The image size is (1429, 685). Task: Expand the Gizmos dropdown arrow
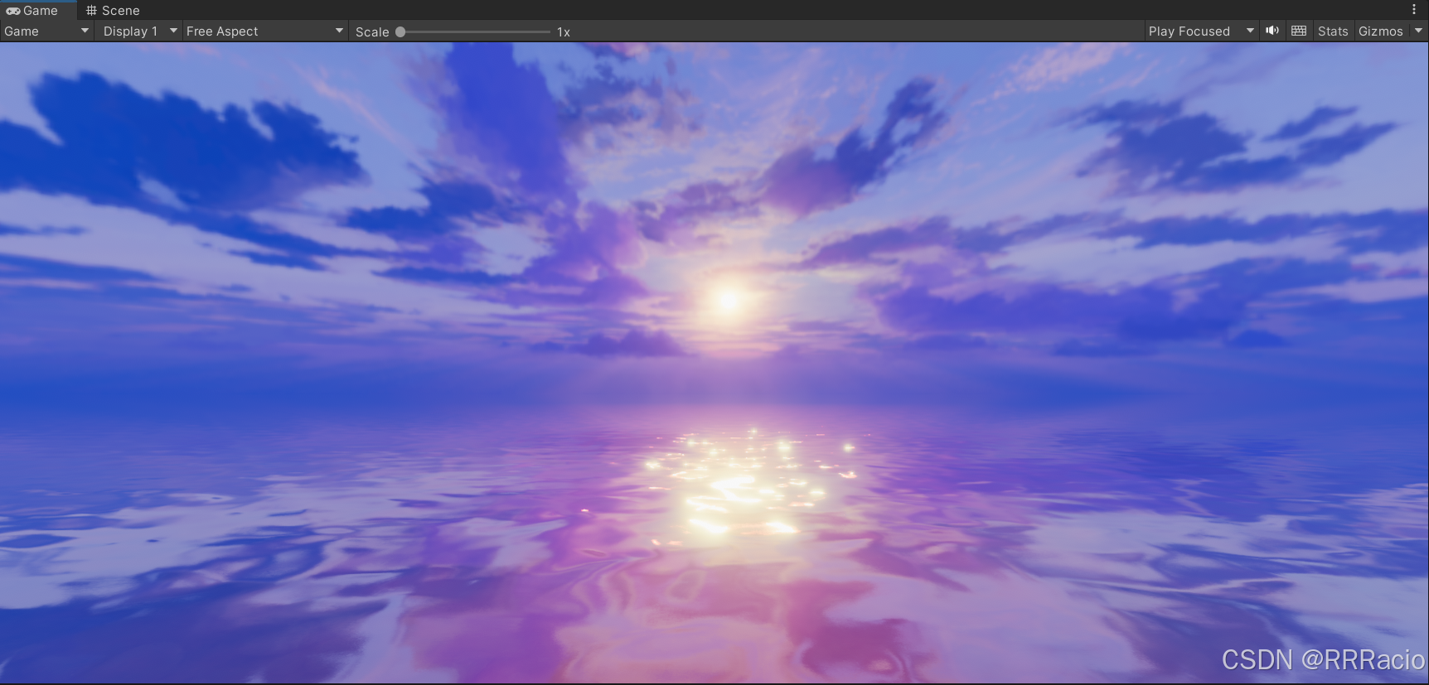[1418, 31]
